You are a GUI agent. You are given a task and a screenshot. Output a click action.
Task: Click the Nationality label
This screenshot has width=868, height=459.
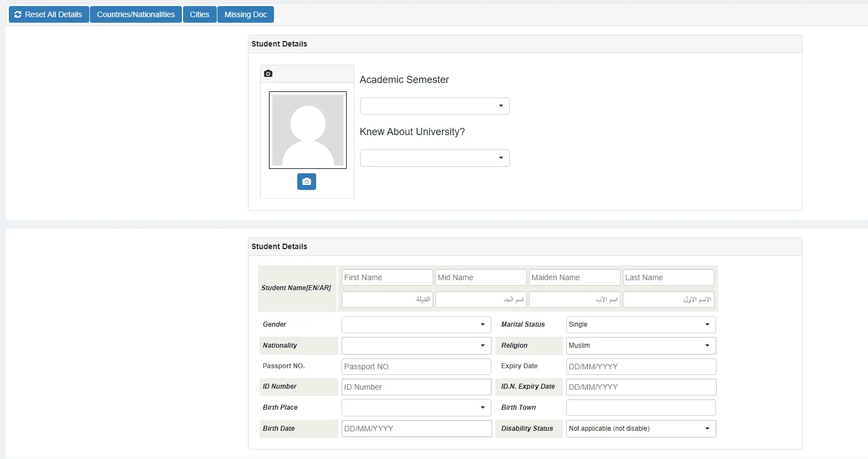click(280, 345)
